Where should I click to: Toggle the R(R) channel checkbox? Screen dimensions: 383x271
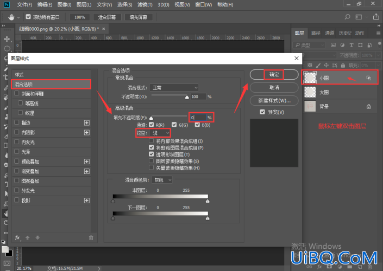click(152, 125)
